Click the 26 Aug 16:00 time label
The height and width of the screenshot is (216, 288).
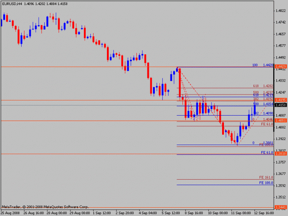coord(34,213)
